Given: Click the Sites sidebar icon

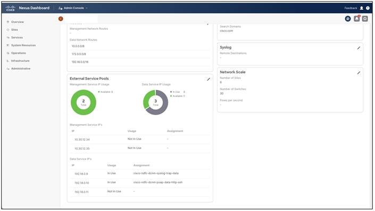Looking at the screenshot, I should coord(8,30).
